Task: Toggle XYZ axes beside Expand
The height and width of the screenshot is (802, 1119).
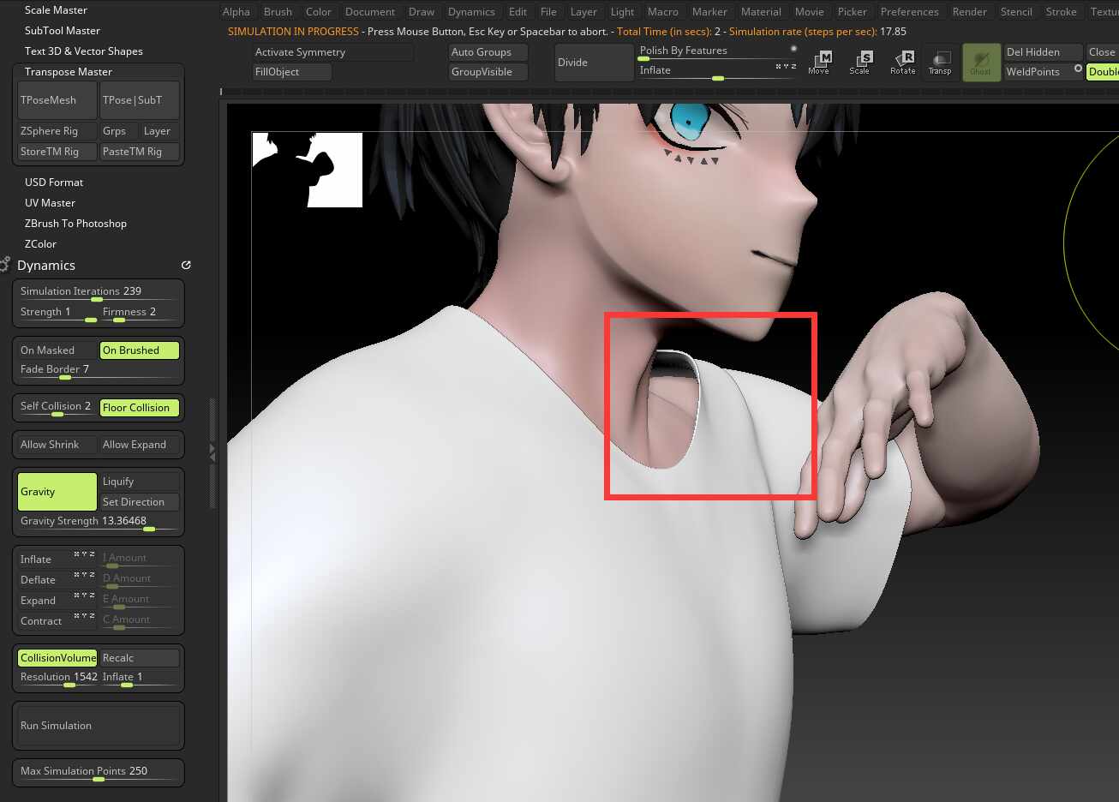Action: click(x=84, y=596)
